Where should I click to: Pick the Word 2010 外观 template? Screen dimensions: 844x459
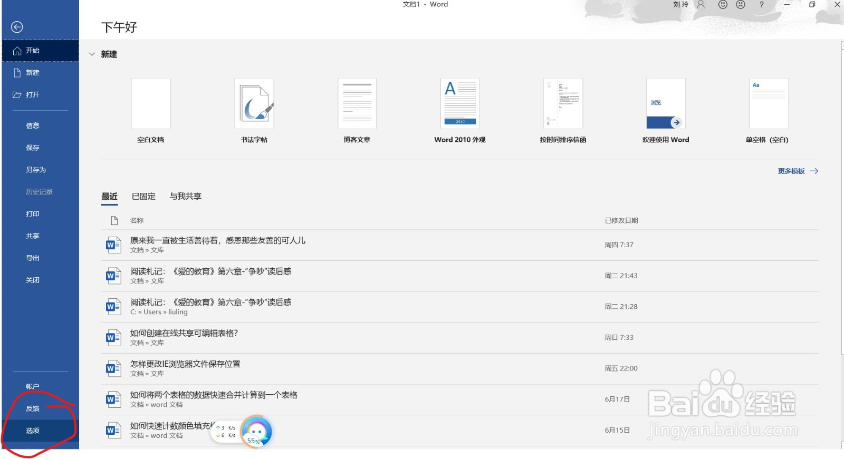pyautogui.click(x=460, y=111)
